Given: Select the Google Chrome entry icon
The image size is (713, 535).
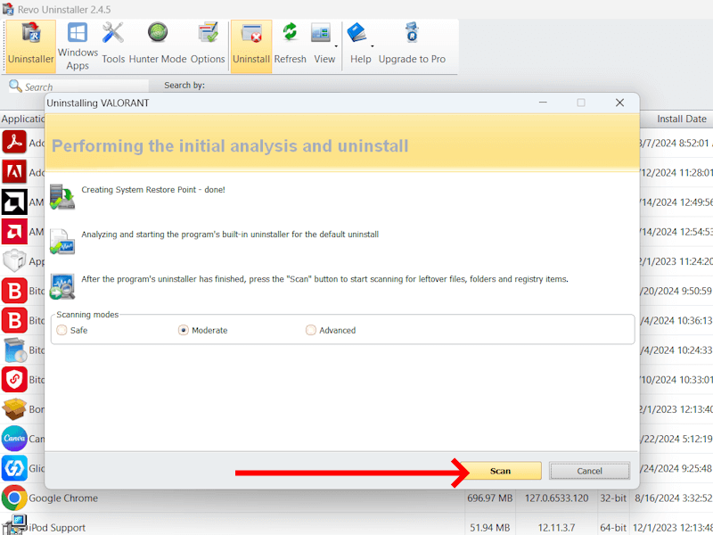Looking at the screenshot, I should 12,498.
